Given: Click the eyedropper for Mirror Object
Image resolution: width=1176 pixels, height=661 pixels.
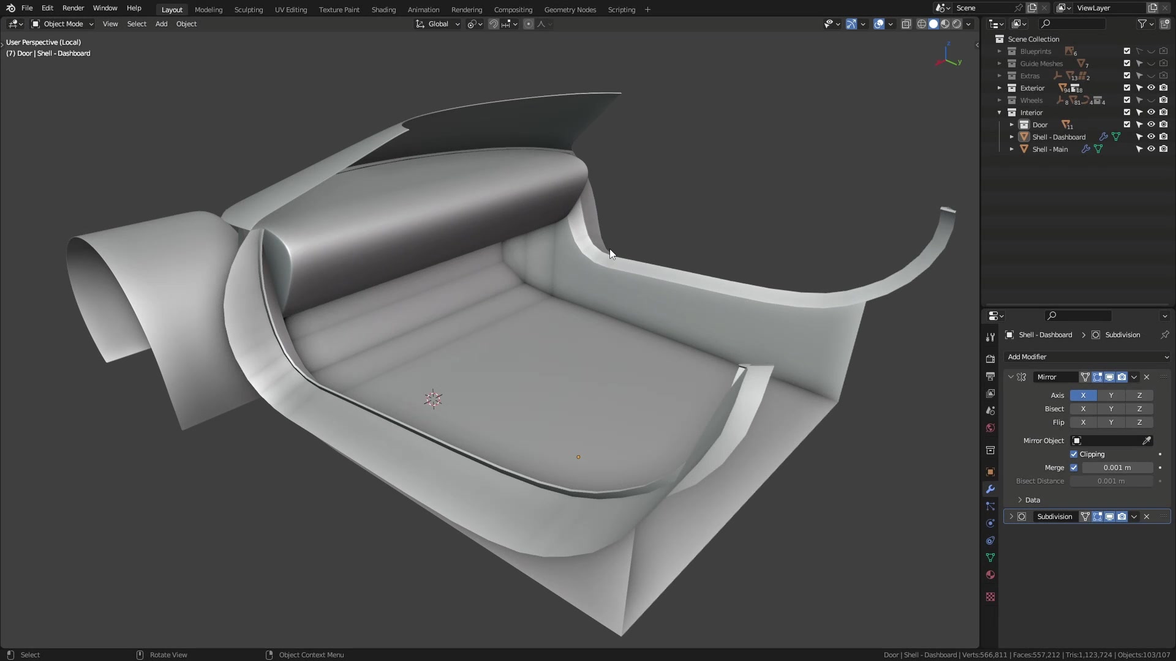Looking at the screenshot, I should tap(1147, 441).
